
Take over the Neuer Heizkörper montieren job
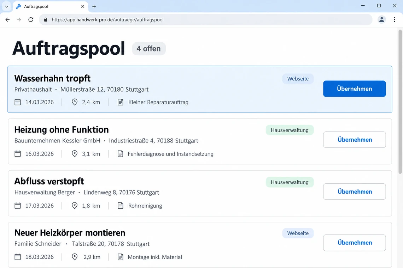355,243
